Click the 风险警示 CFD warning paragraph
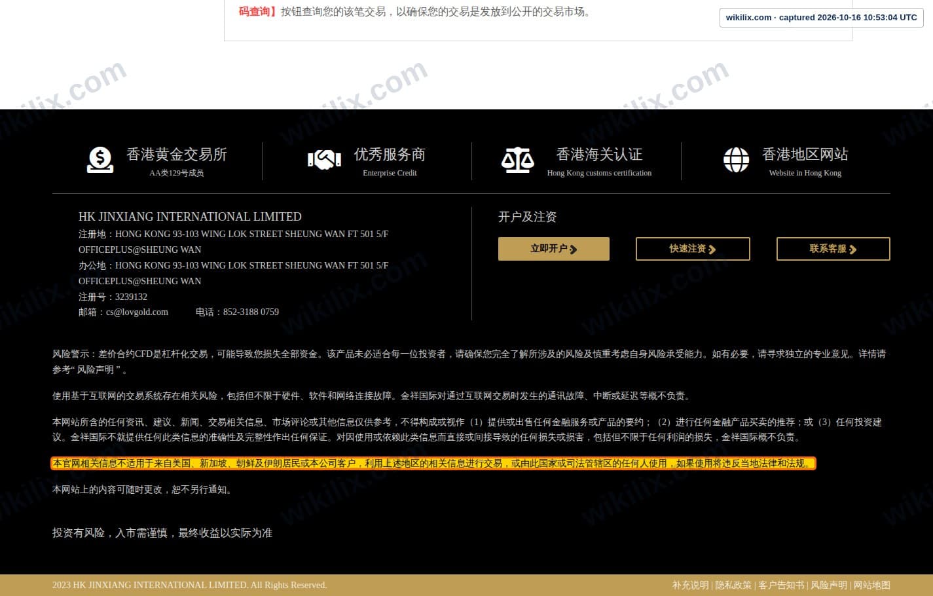This screenshot has width=933, height=596. pos(469,362)
